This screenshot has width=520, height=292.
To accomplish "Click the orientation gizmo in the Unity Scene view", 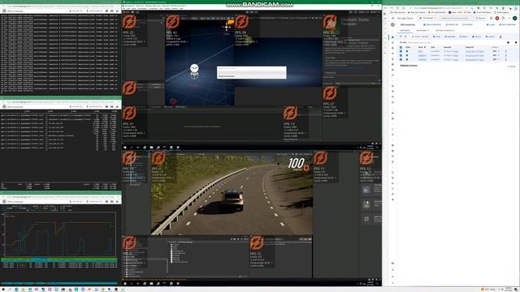I will [x=227, y=27].
